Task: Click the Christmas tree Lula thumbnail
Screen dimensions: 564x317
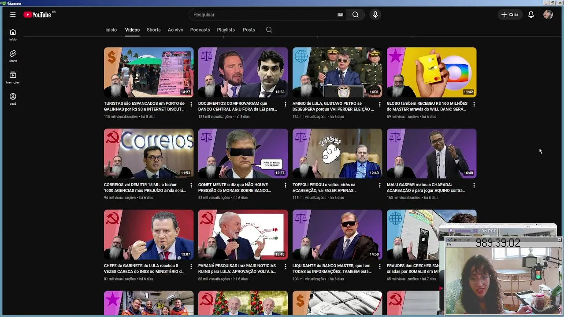Action: [x=243, y=303]
